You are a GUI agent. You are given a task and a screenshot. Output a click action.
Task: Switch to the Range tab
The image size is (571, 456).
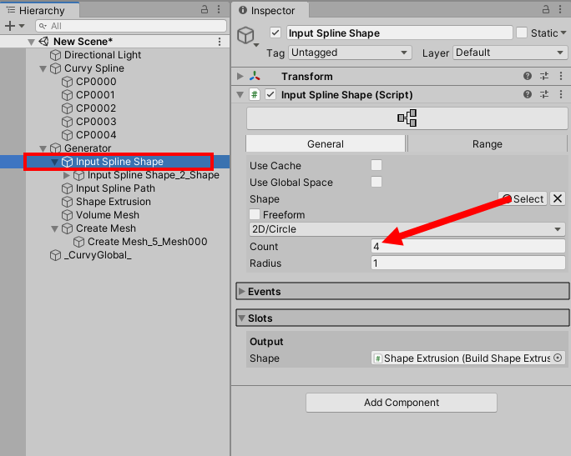(488, 144)
